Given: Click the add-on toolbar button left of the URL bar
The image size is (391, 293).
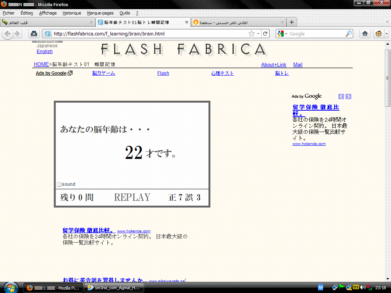Looking at the screenshot, I should click(34, 34).
